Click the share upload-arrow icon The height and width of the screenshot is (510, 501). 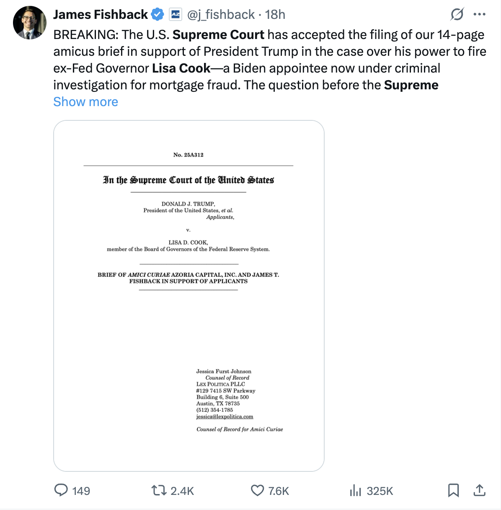(479, 490)
